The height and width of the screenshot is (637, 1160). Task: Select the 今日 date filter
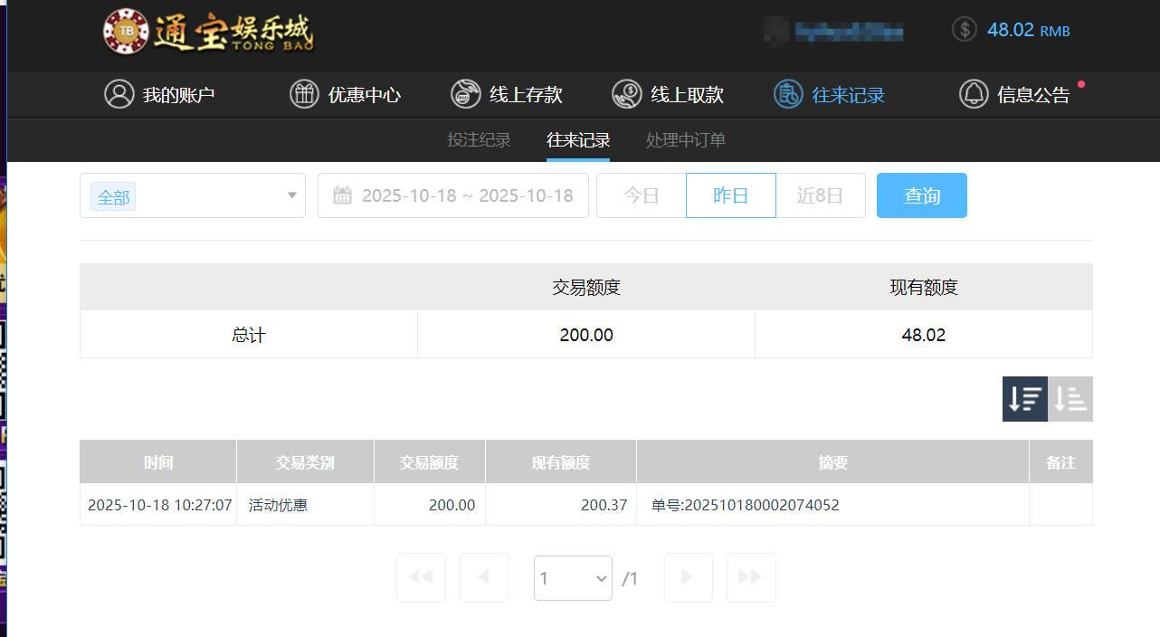pos(641,195)
